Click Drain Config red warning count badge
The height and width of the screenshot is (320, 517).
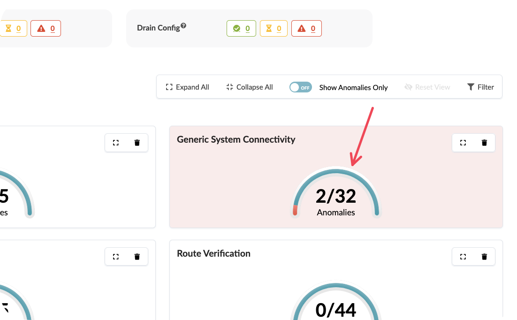coord(306,29)
